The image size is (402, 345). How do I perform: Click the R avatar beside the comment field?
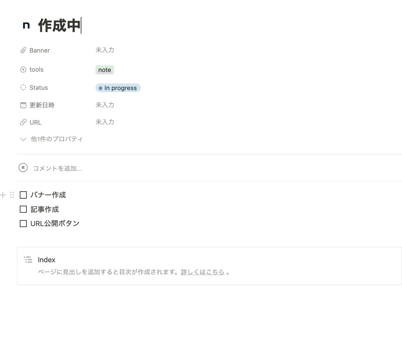(23, 167)
